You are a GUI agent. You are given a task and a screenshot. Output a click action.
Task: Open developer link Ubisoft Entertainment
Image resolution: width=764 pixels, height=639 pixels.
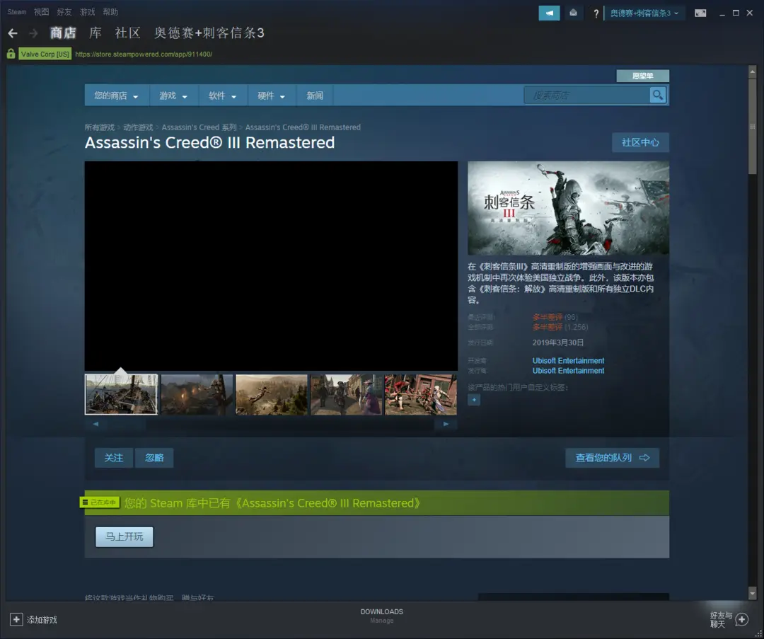[x=568, y=361]
